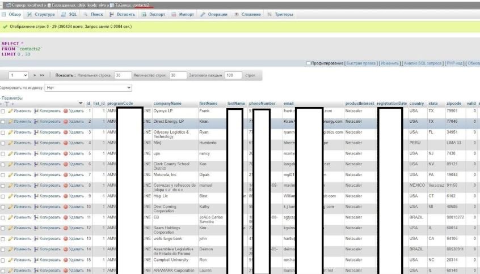Click the Быстрая правка link
The width and height of the screenshot is (480, 274).
tap(361, 63)
